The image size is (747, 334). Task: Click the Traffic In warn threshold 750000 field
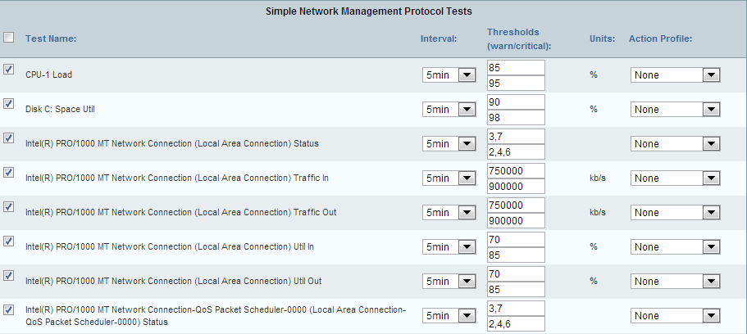click(516, 171)
